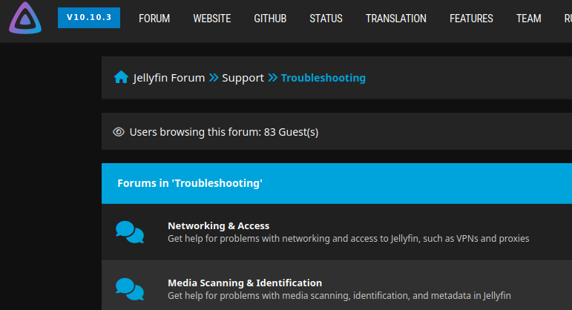This screenshot has height=310, width=572.
Task: Open the WEBSITE menu item
Action: pyautogui.click(x=211, y=19)
